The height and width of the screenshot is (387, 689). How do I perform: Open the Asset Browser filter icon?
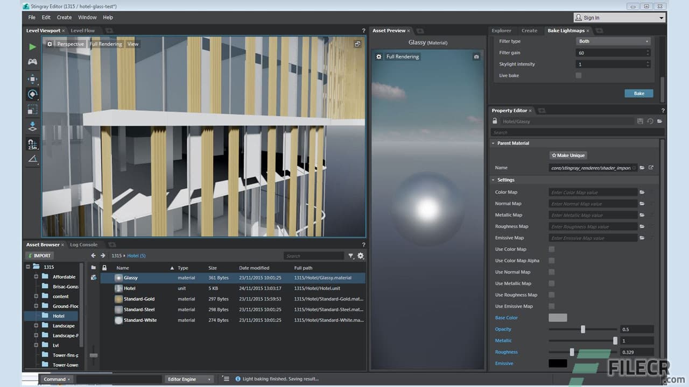(x=350, y=255)
